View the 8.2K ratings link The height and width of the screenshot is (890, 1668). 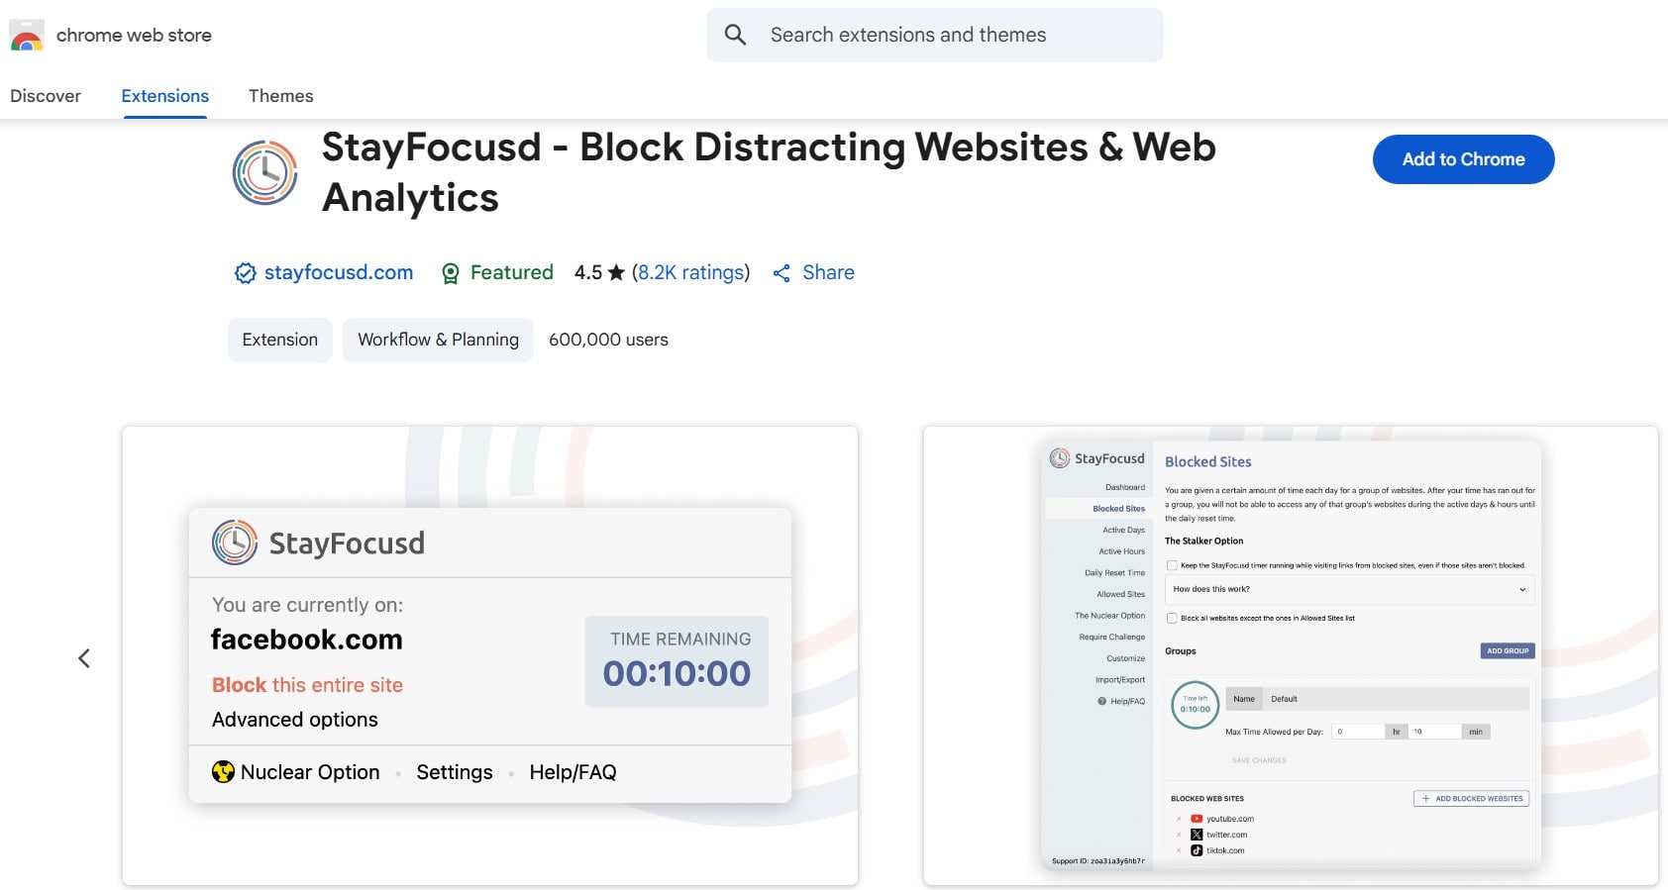coord(690,273)
